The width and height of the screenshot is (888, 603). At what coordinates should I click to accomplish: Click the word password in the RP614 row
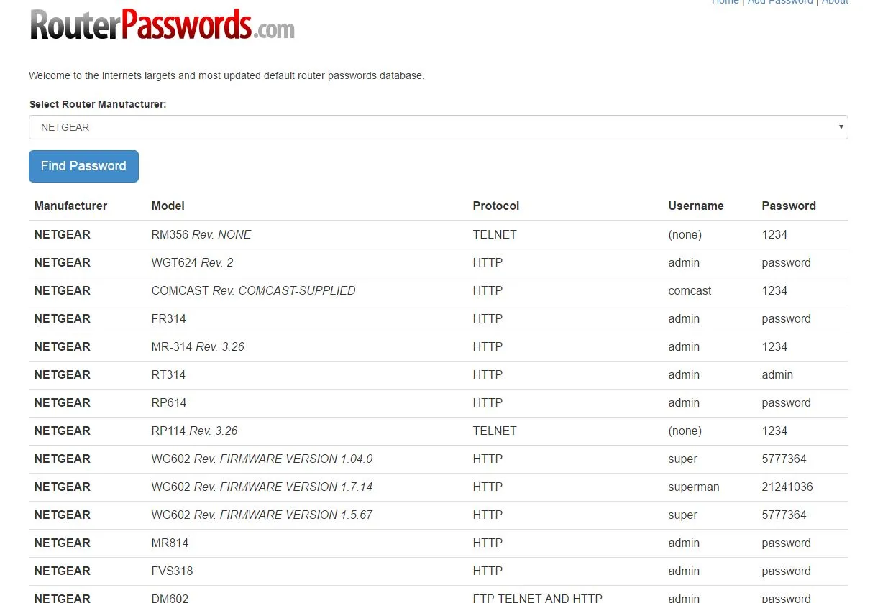(x=786, y=402)
